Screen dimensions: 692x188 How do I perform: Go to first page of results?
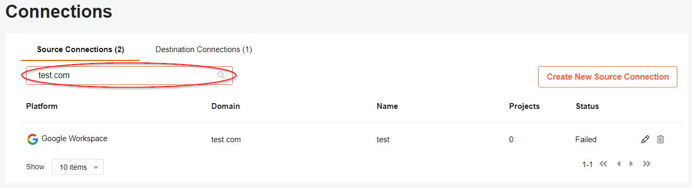[x=603, y=164]
